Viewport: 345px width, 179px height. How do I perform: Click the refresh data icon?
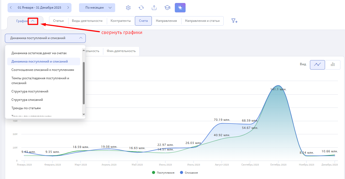[141, 8]
